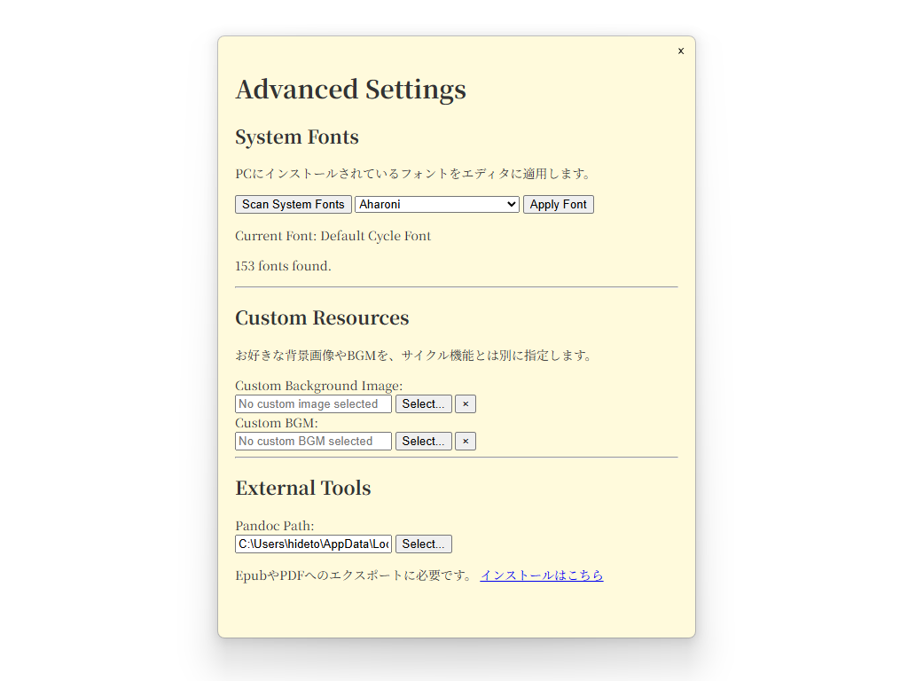
Task: Apply the selected font with Apply Font
Action: (x=558, y=204)
